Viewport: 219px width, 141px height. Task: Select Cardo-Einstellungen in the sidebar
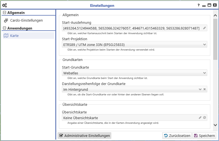(26, 20)
